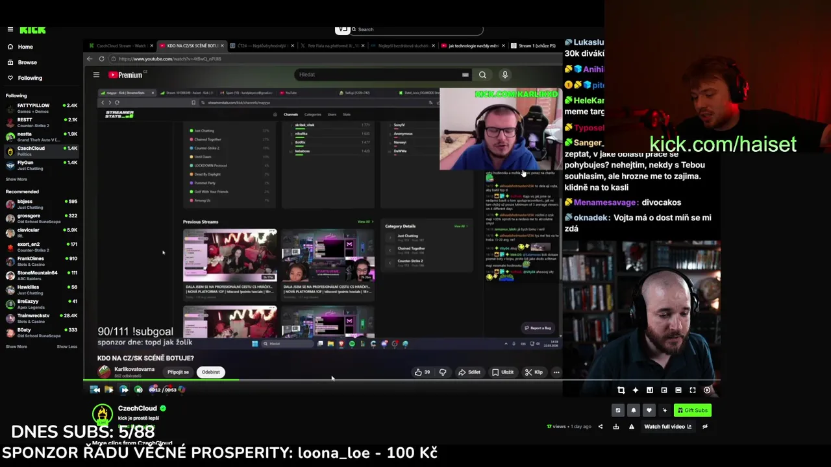Click Sdílet share button on YouTube

tap(469, 372)
